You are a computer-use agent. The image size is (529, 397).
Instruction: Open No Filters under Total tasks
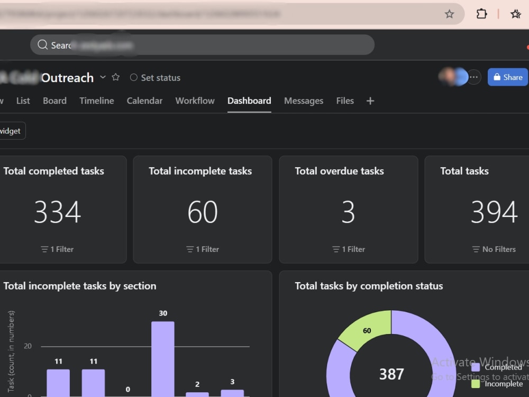pyautogui.click(x=494, y=249)
